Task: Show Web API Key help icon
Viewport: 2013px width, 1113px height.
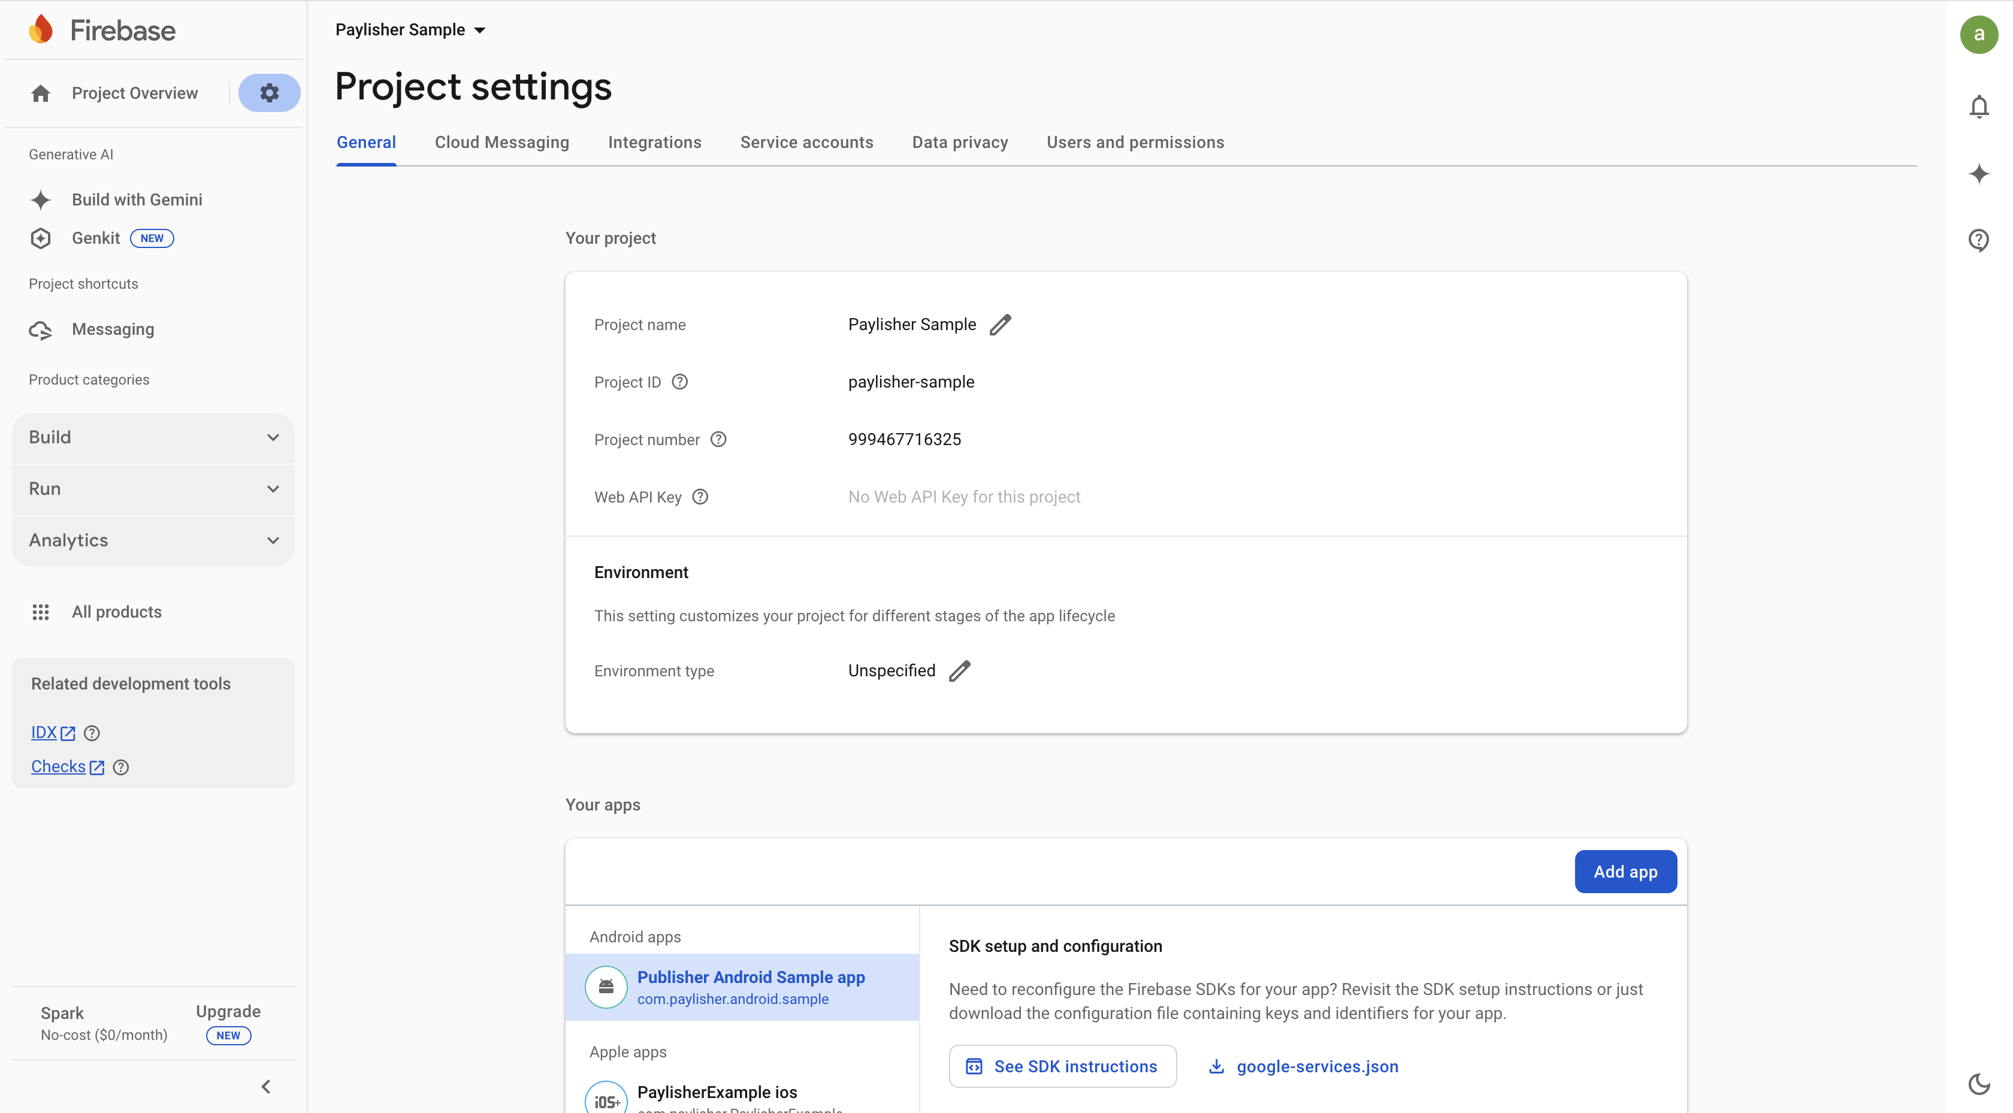Action: pos(700,497)
